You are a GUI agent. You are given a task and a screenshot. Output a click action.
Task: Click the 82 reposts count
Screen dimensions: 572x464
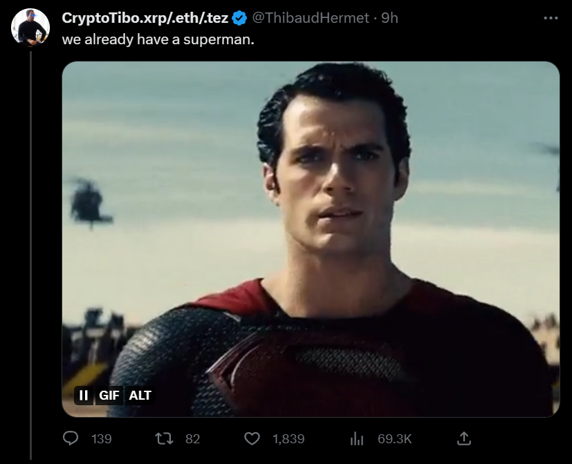(x=192, y=439)
